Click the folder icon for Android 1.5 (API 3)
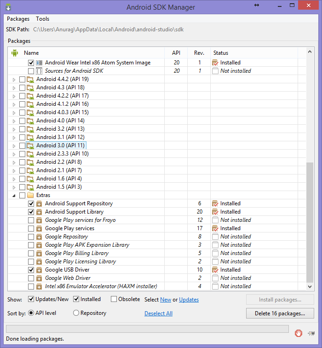322x348 pixels. click(x=30, y=187)
